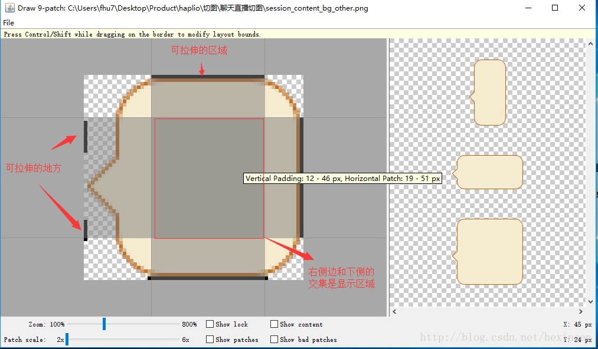This screenshot has height=349, width=598.
Task: Click the horizontally stretched bubble preview
Action: click(x=488, y=172)
